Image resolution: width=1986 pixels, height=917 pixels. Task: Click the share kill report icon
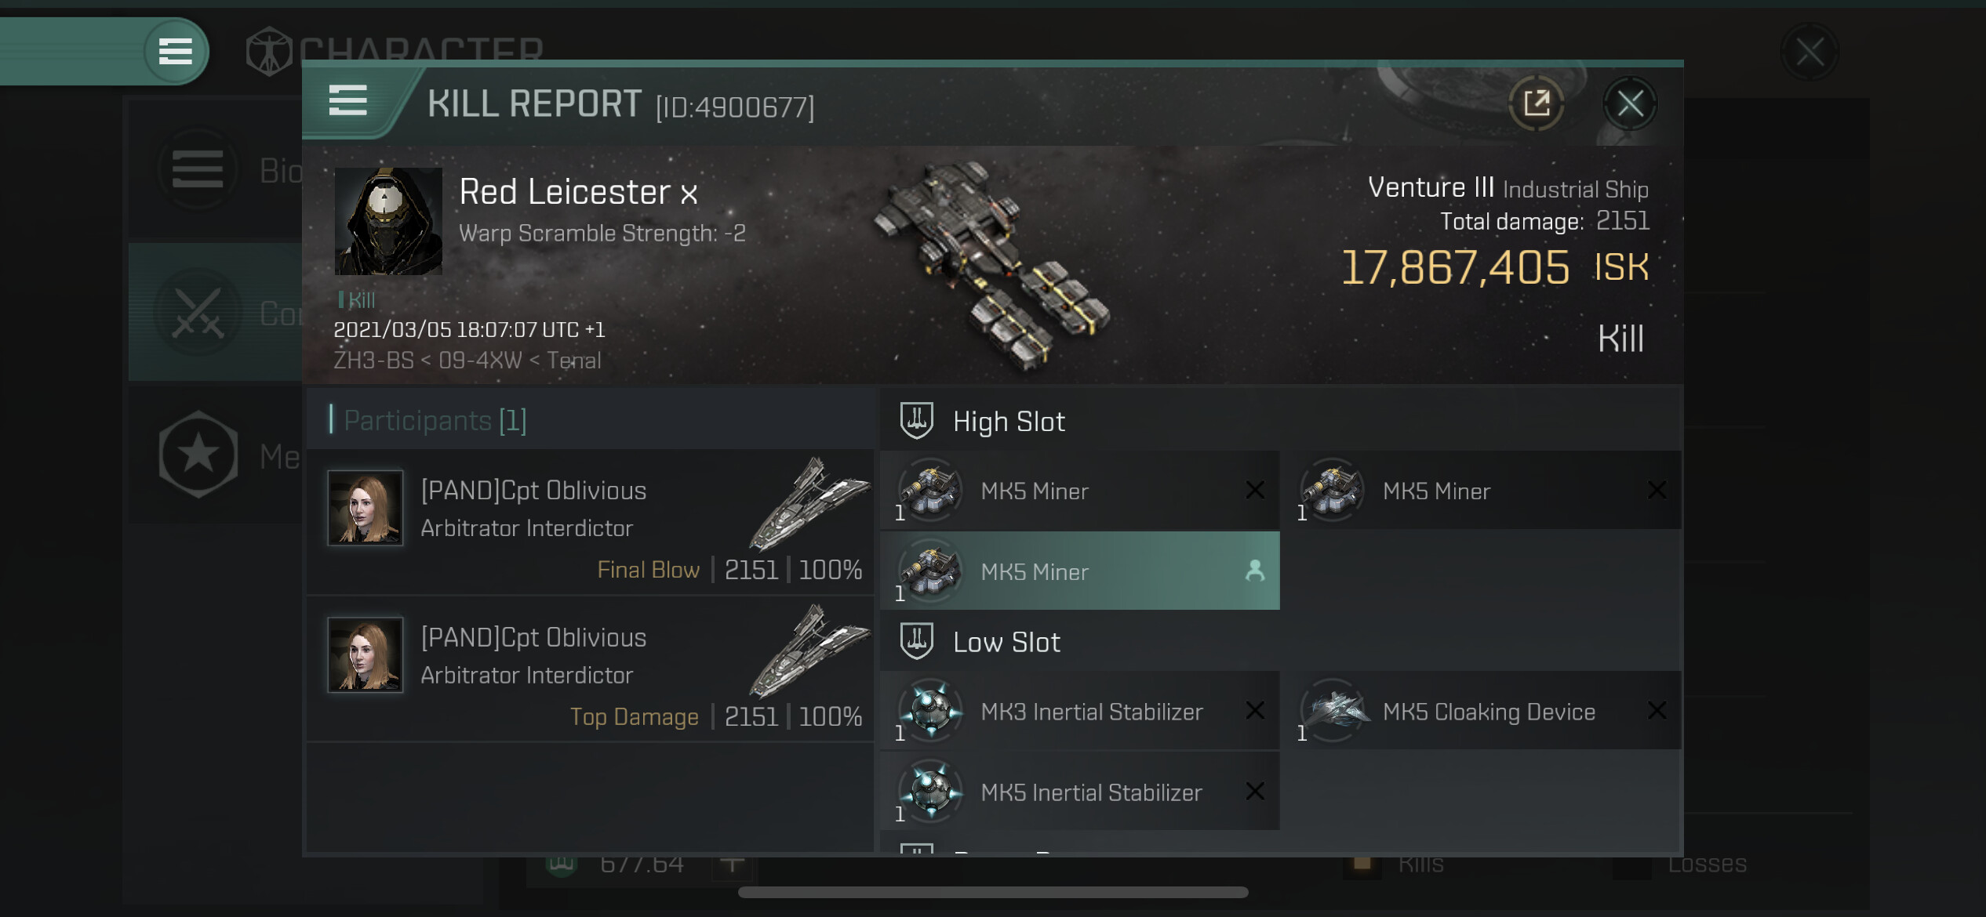1536,103
